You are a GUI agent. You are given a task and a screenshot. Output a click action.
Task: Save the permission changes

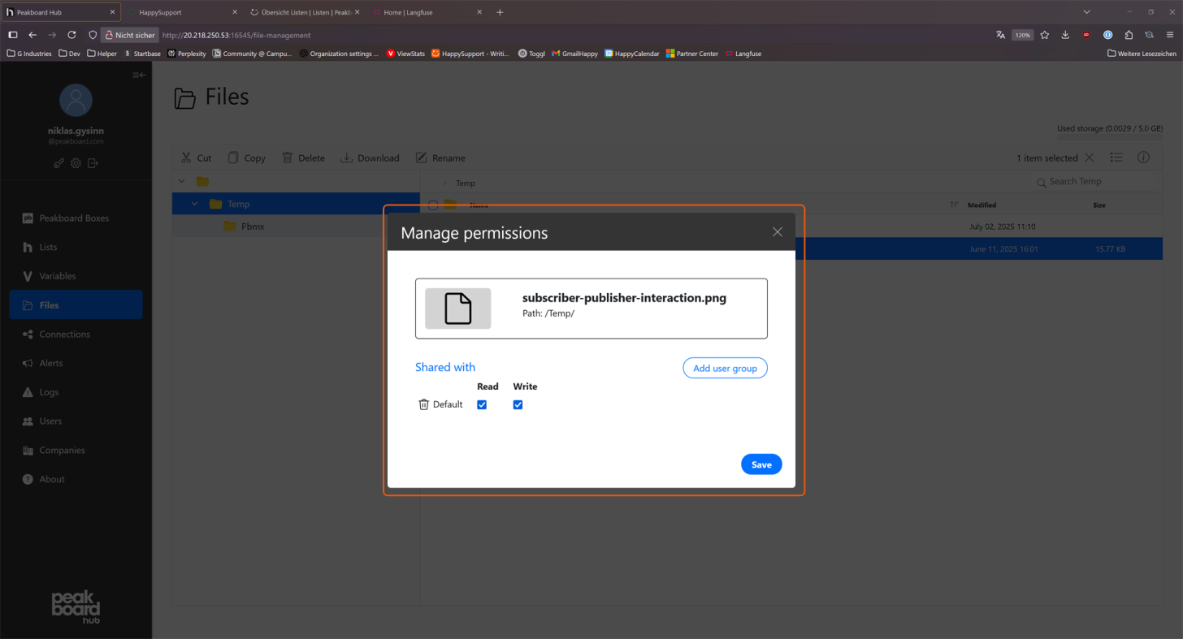[x=760, y=464]
